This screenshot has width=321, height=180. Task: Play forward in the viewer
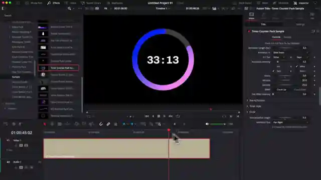coord(165,116)
